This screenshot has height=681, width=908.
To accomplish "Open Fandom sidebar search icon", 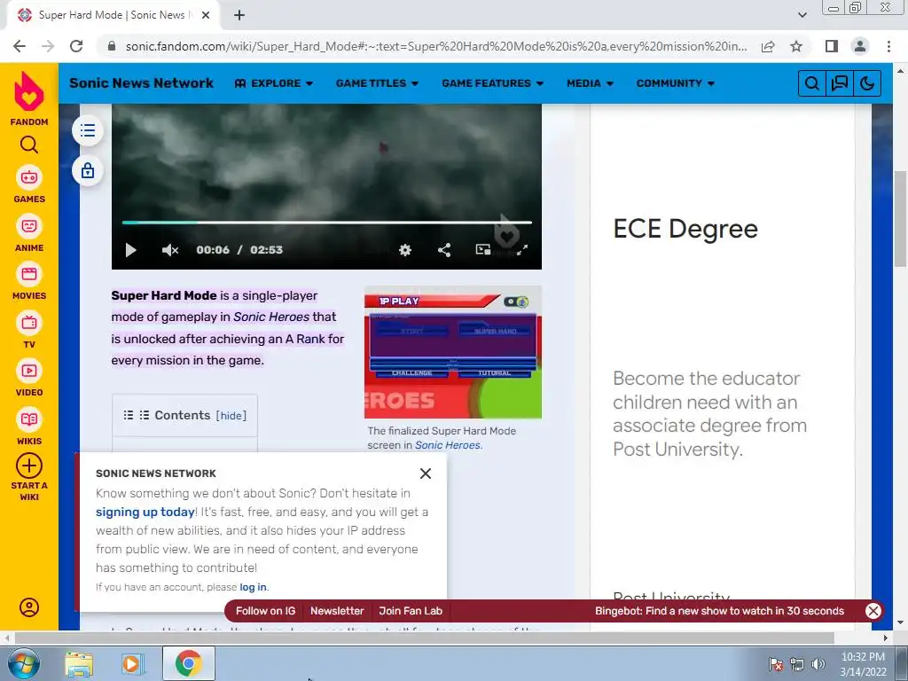I will pyautogui.click(x=29, y=145).
